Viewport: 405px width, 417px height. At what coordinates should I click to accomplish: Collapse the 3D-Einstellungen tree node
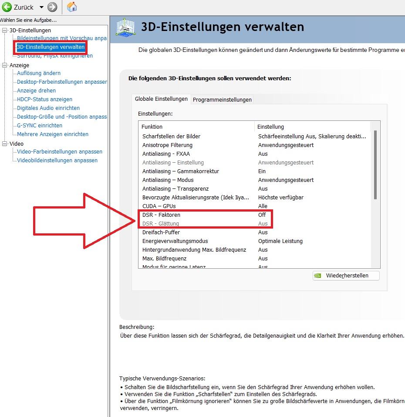coord(4,31)
